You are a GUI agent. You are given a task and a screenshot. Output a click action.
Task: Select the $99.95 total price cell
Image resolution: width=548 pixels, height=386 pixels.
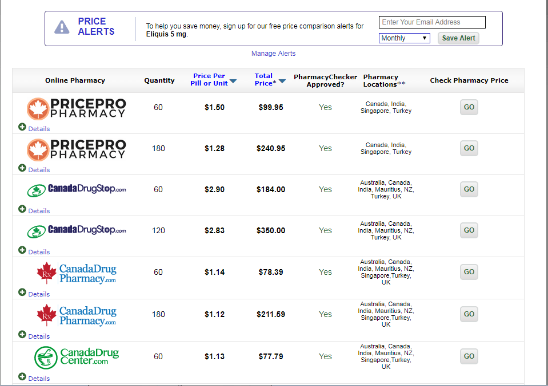(271, 107)
